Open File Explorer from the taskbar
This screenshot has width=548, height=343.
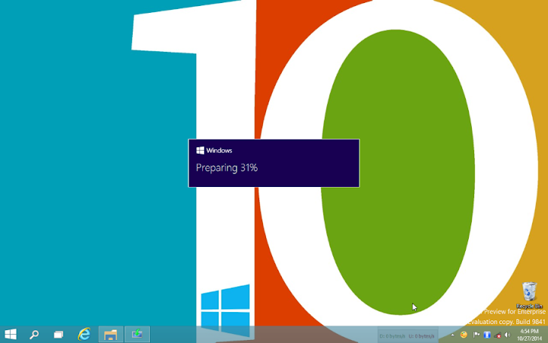pos(111,335)
